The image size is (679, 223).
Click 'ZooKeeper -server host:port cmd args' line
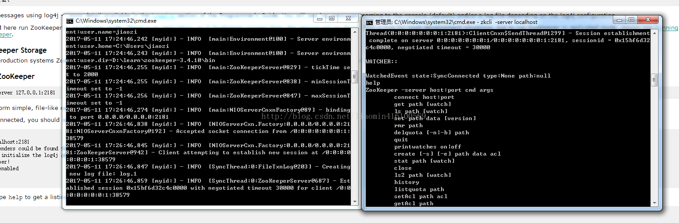coord(430,90)
